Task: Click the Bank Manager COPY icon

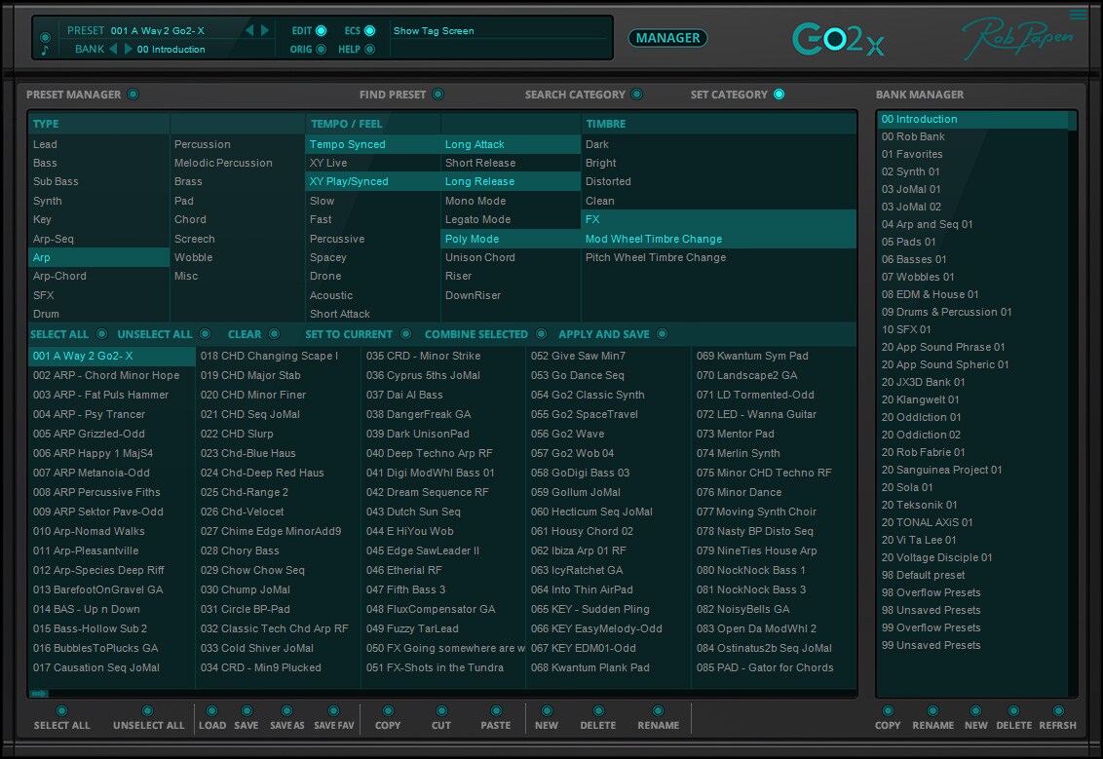Action: click(x=888, y=711)
